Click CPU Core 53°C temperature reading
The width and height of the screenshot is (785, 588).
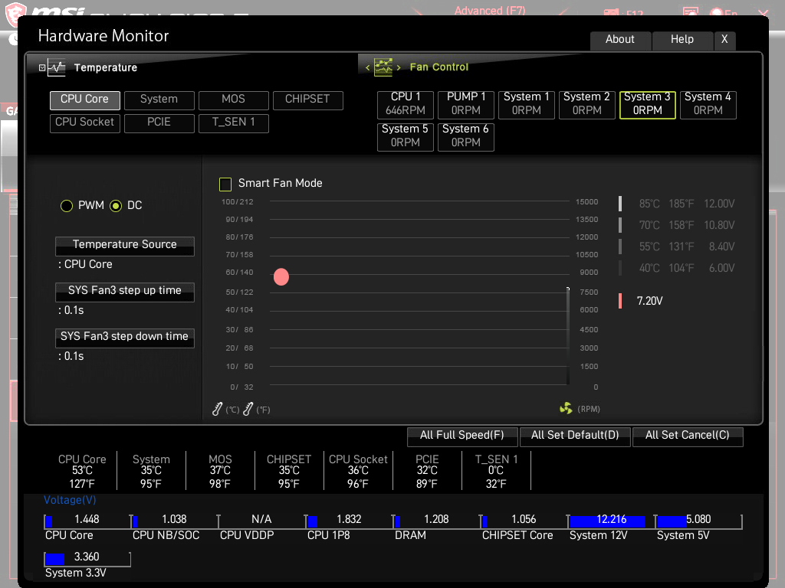(82, 471)
